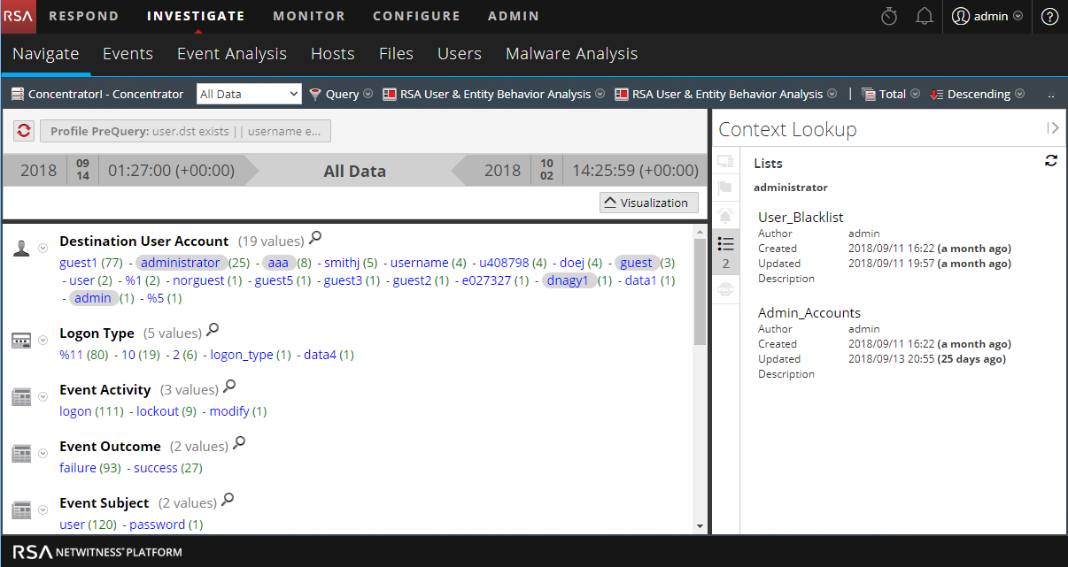
Task: Click the Profile PreQuery field
Action: pos(185,132)
